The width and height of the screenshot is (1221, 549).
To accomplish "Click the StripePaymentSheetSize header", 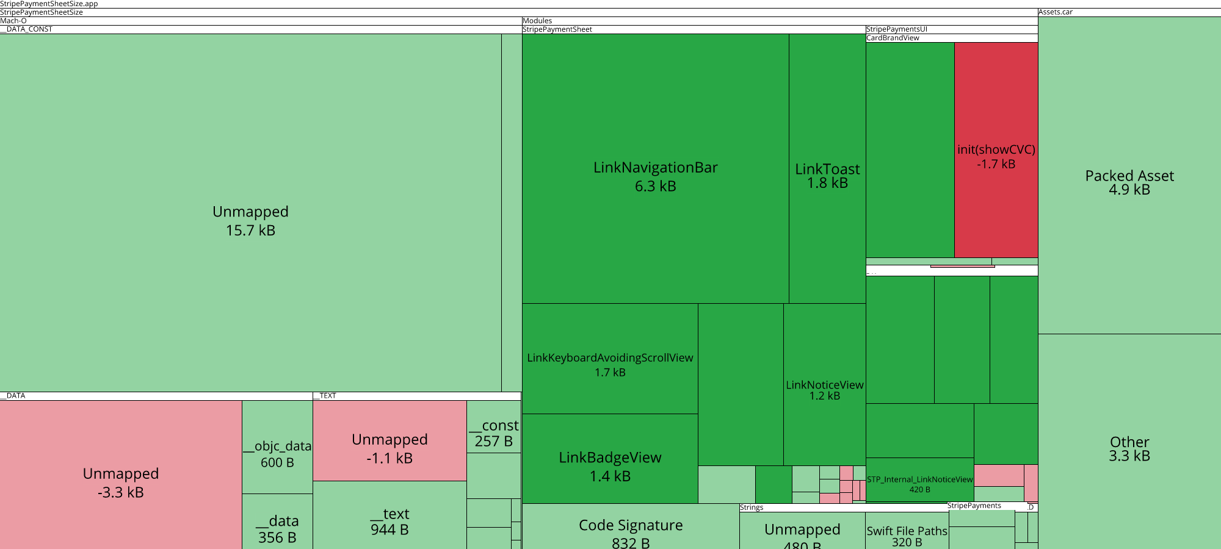I will [x=519, y=12].
